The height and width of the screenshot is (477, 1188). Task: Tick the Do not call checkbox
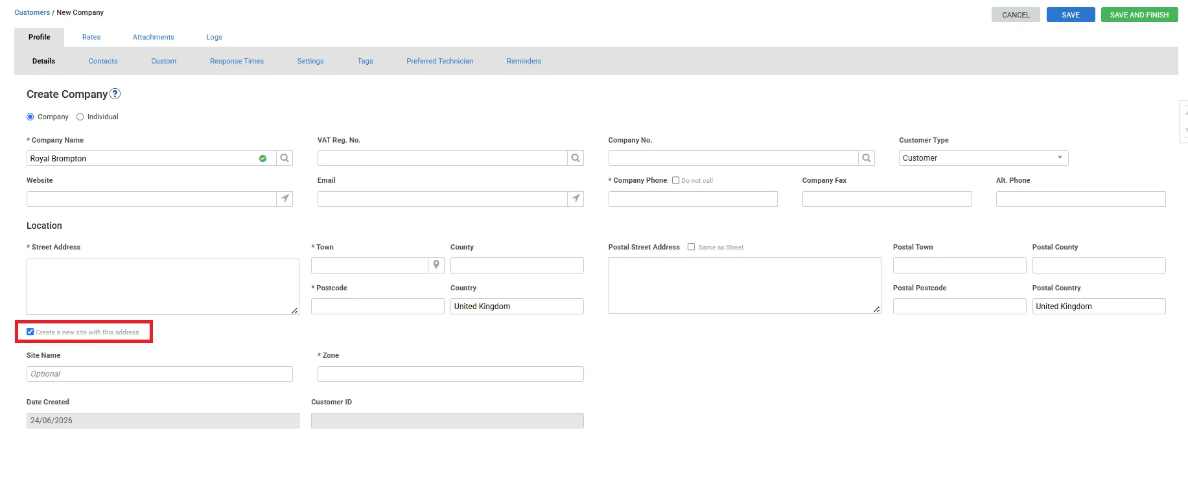tap(676, 180)
